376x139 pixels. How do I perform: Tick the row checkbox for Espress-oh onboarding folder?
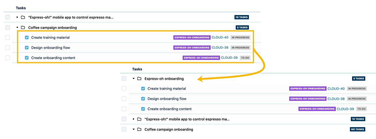tap(124, 79)
